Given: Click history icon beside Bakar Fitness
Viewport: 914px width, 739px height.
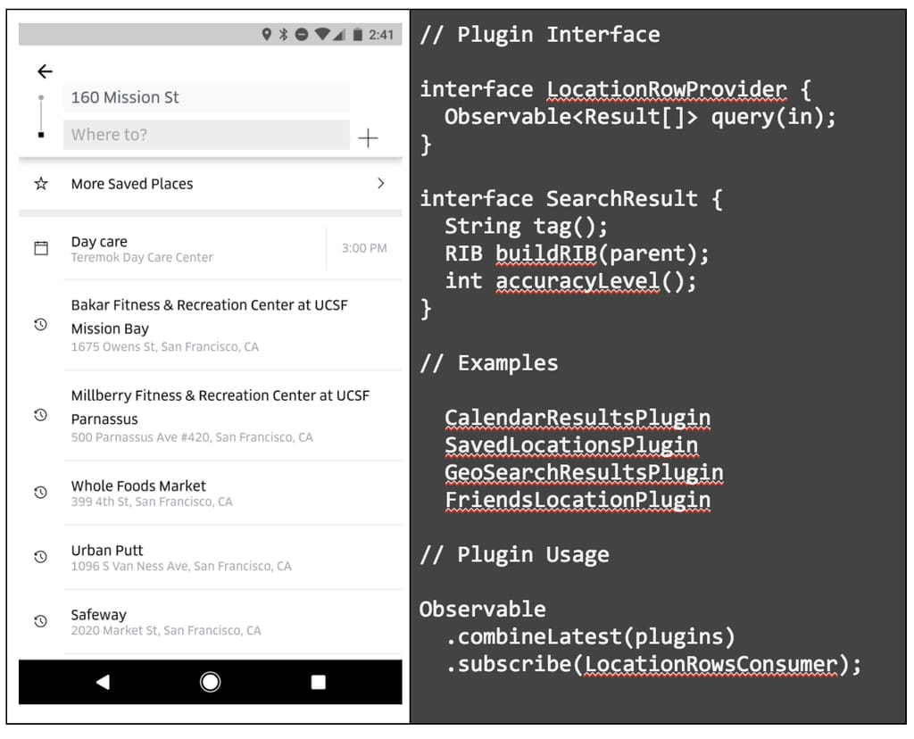Looking at the screenshot, I should click(x=40, y=325).
